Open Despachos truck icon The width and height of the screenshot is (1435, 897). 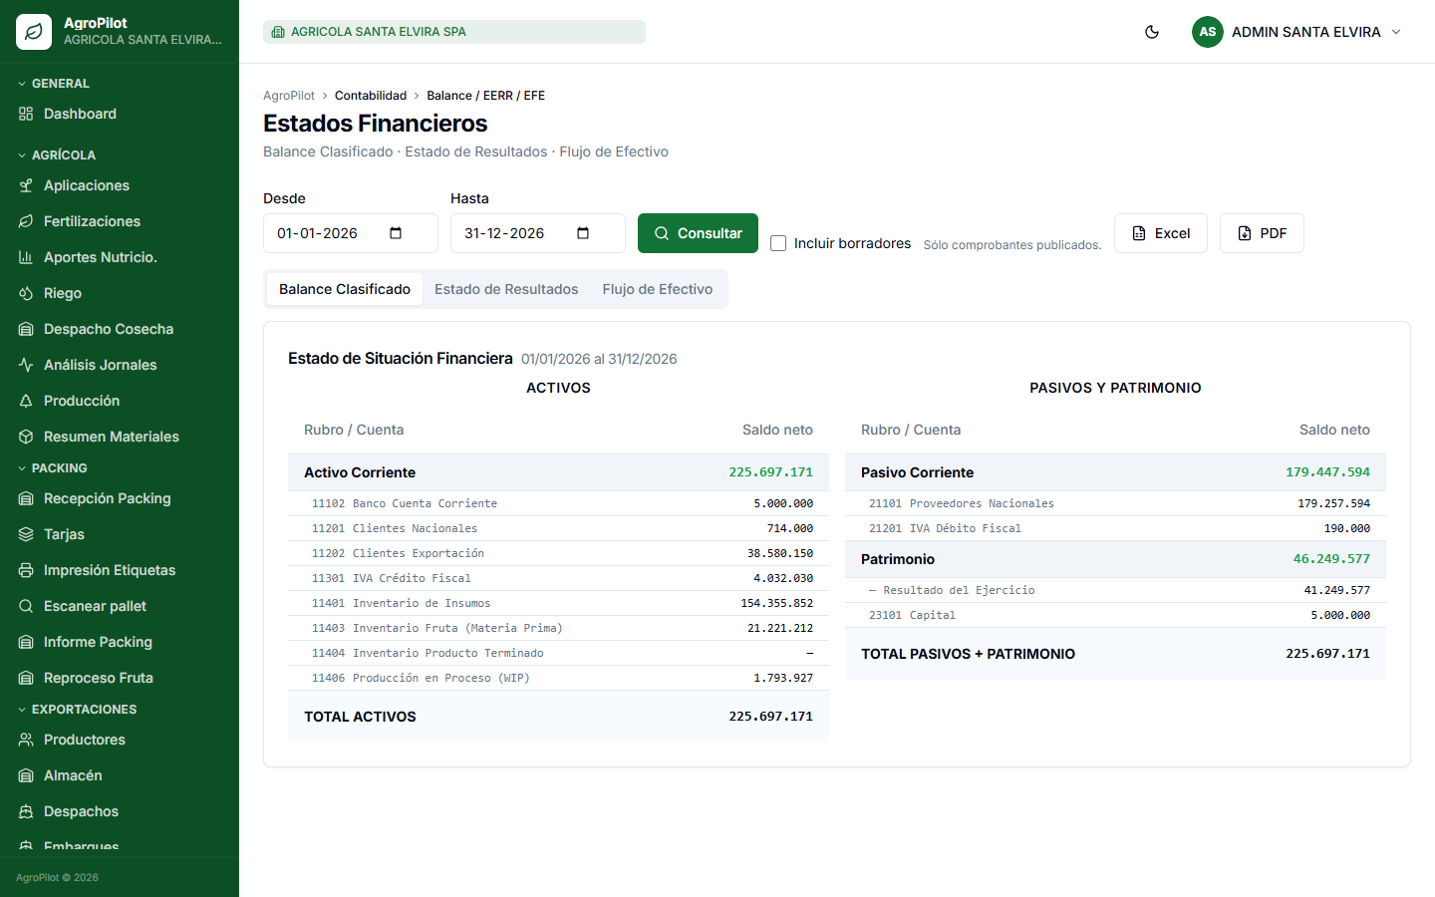(26, 811)
